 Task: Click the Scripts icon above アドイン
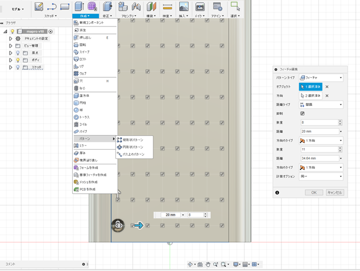click(x=217, y=6)
